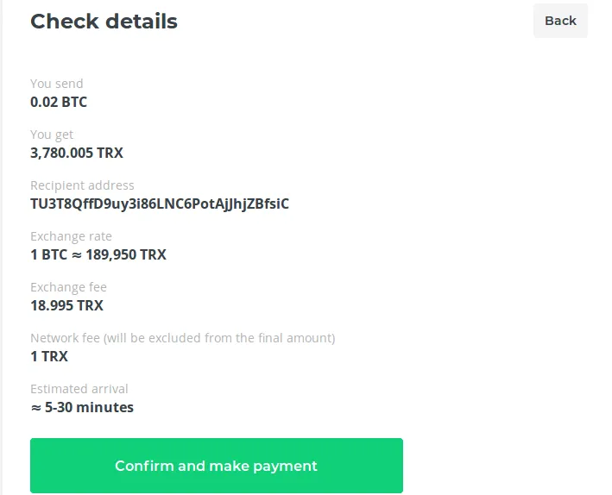Click the exchange rate value 189,950 TRX
The image size is (612, 495).
pyautogui.click(x=126, y=254)
